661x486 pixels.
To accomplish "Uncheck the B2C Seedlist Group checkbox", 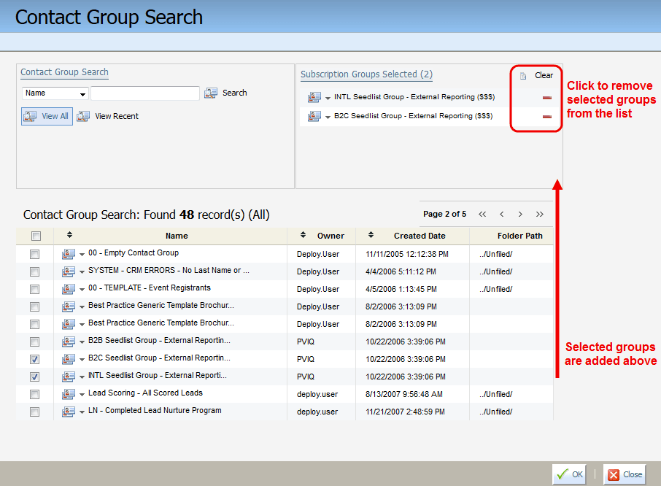I will pyautogui.click(x=34, y=358).
